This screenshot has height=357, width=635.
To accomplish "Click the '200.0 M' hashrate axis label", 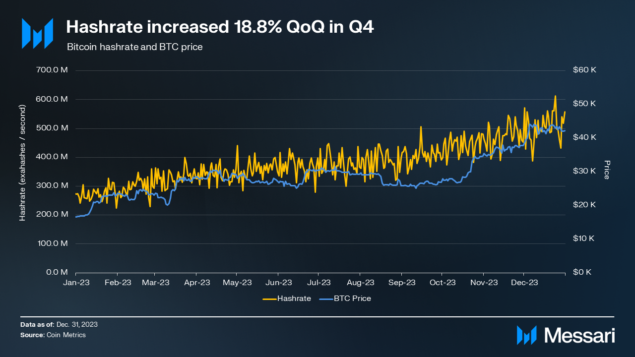I will 53,214.
